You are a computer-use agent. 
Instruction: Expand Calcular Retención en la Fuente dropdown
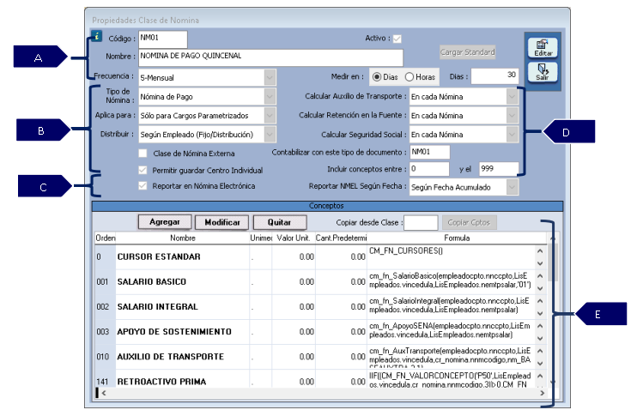(512, 116)
